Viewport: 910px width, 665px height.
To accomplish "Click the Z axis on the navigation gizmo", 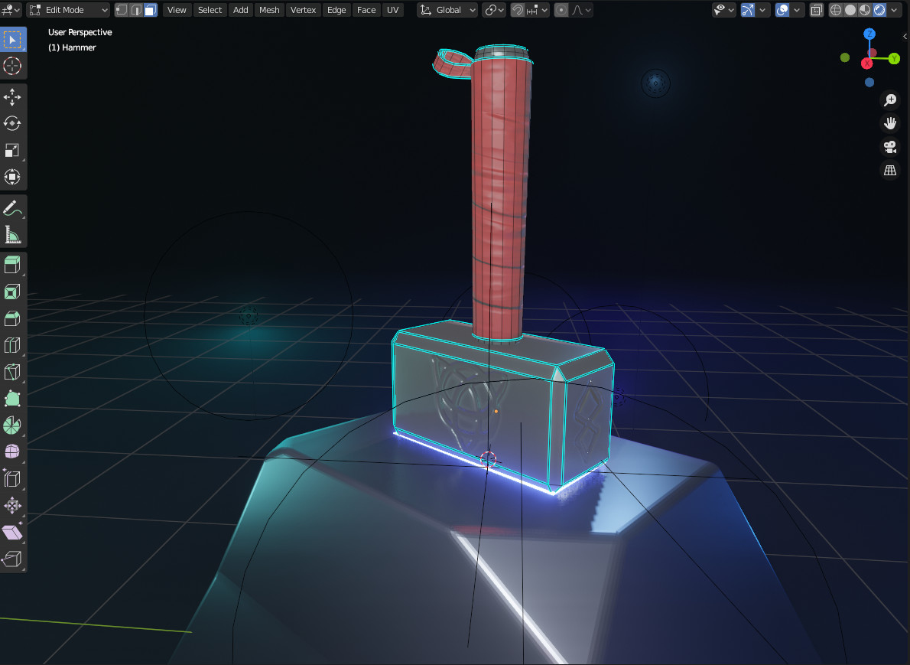I will (x=869, y=34).
